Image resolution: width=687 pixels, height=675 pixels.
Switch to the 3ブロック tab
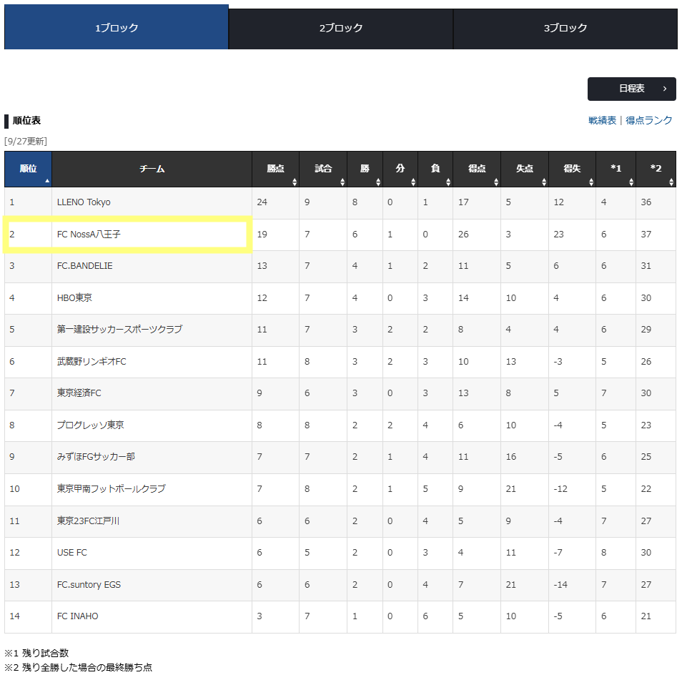(x=565, y=29)
